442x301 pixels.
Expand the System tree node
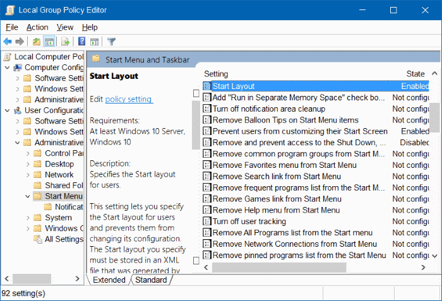(x=28, y=218)
